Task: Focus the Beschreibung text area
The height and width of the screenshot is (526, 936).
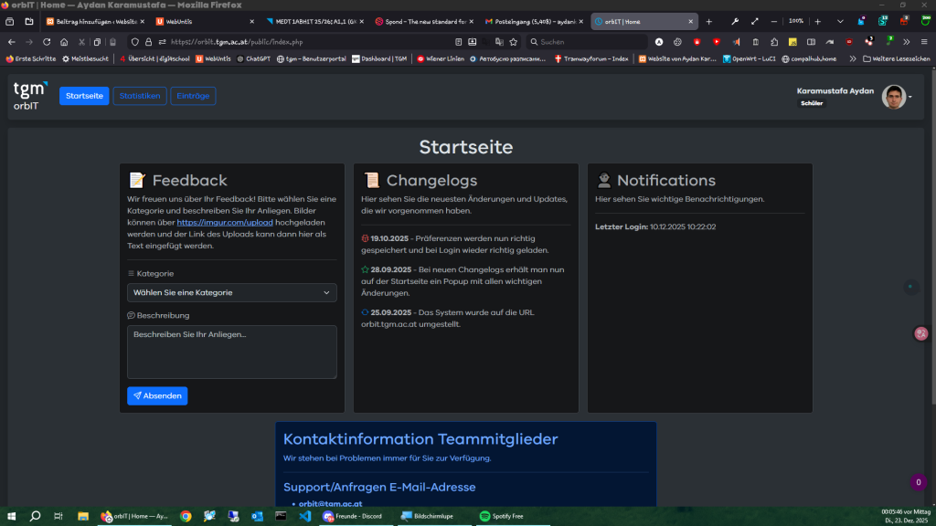Action: point(231,352)
